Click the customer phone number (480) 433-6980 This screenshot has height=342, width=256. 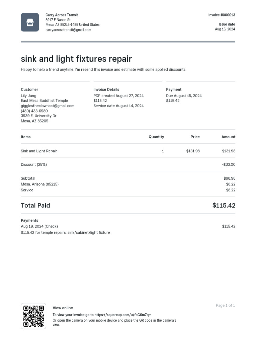tap(34, 111)
